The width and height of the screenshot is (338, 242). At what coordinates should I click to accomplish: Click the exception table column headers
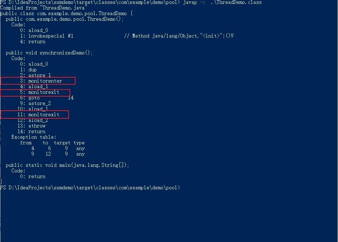click(x=52, y=143)
